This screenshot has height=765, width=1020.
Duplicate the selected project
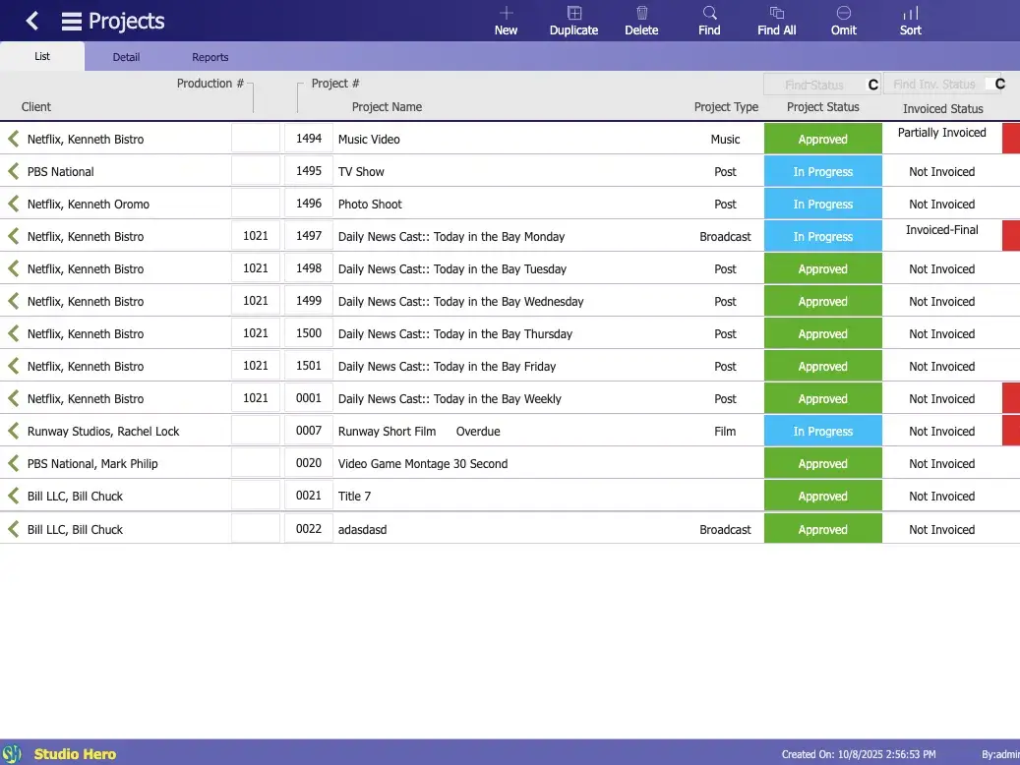click(x=573, y=21)
